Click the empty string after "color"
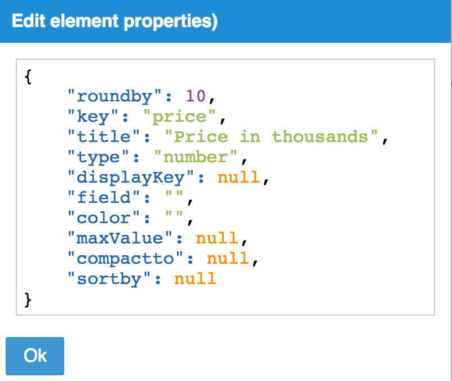The height and width of the screenshot is (381, 452). tap(175, 218)
